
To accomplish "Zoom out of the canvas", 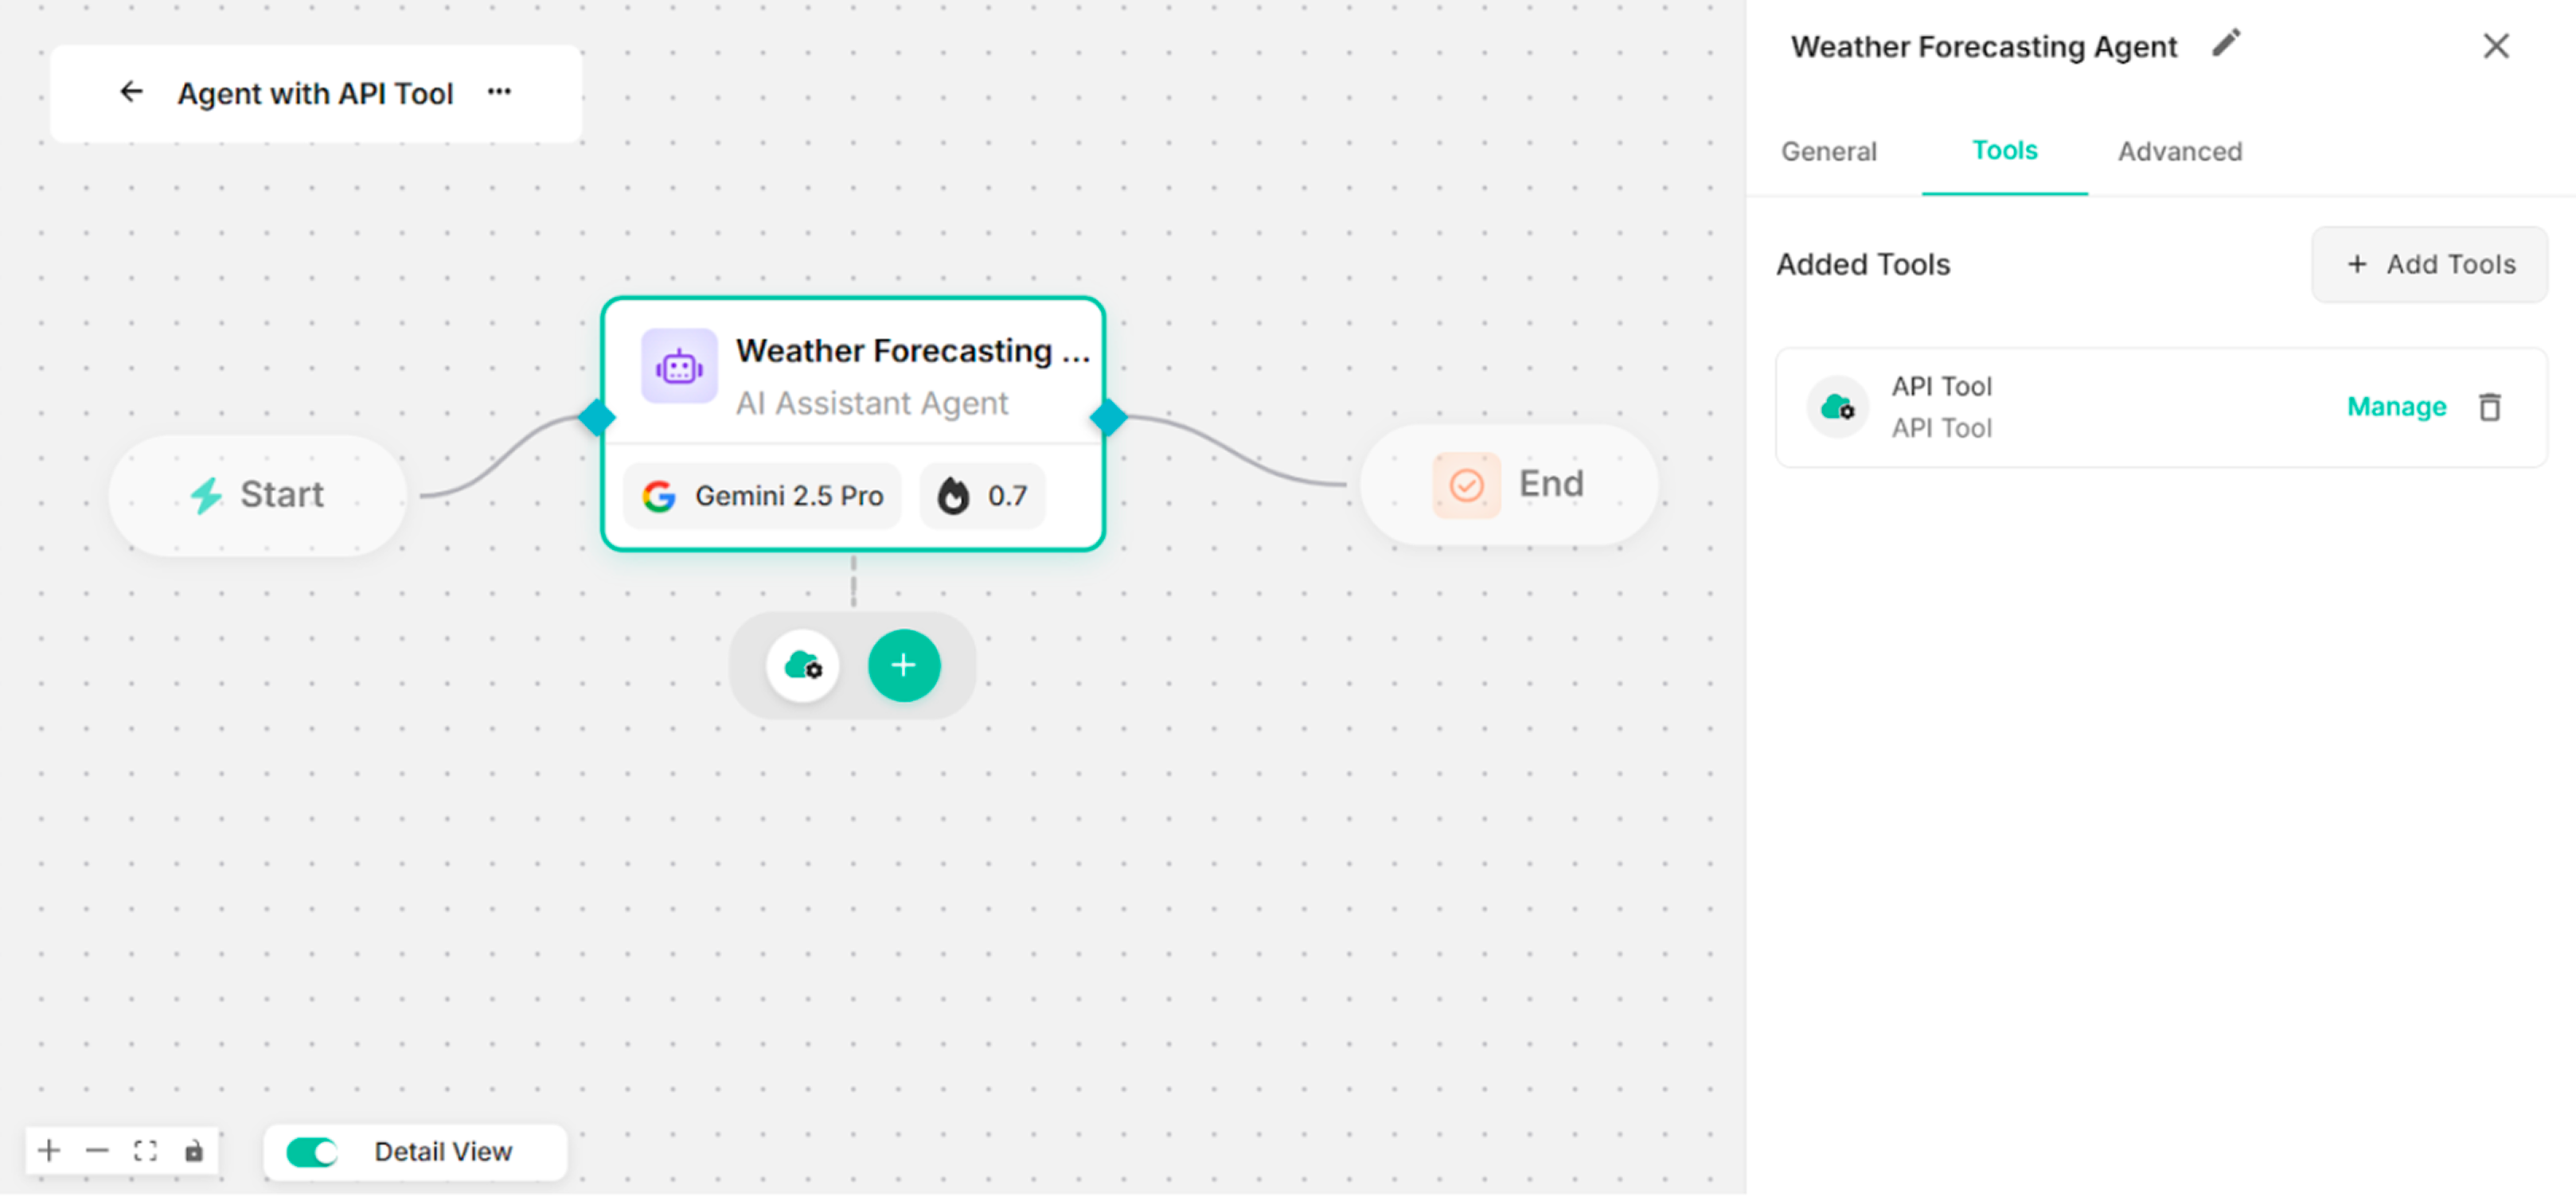I will (97, 1150).
